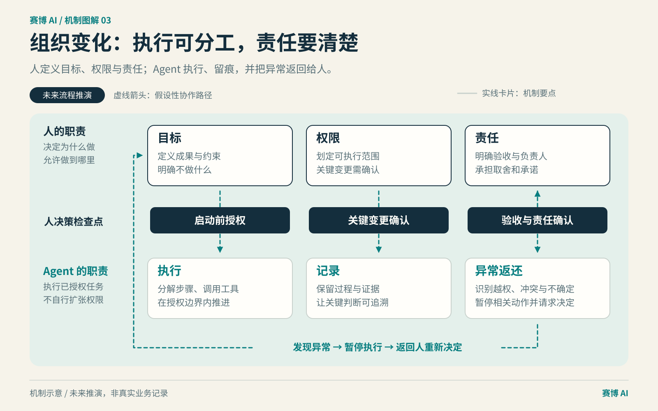Select the 启动前授权 checkpoint block

(x=220, y=220)
